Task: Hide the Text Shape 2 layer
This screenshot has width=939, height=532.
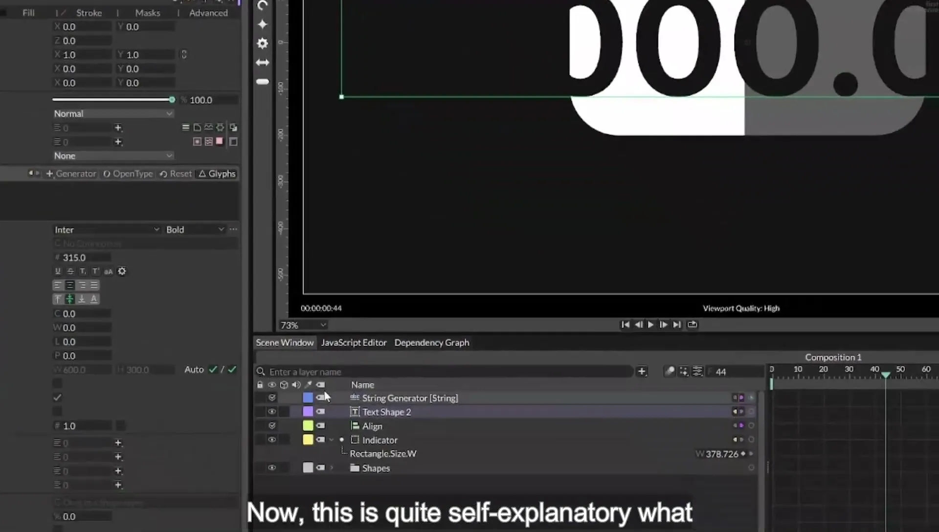Action: pos(272,412)
